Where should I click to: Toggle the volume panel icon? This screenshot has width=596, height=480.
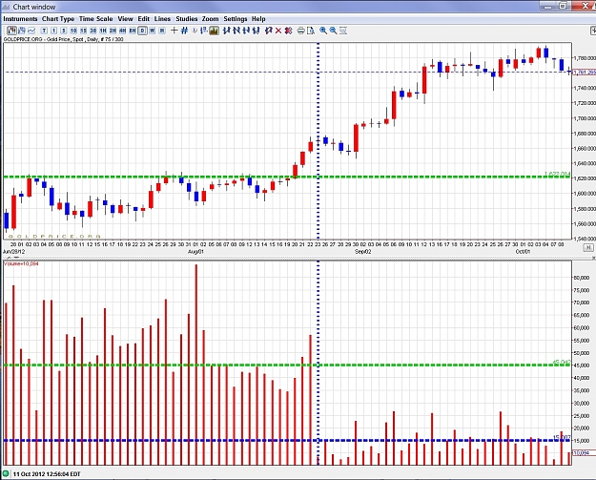(x=214, y=31)
